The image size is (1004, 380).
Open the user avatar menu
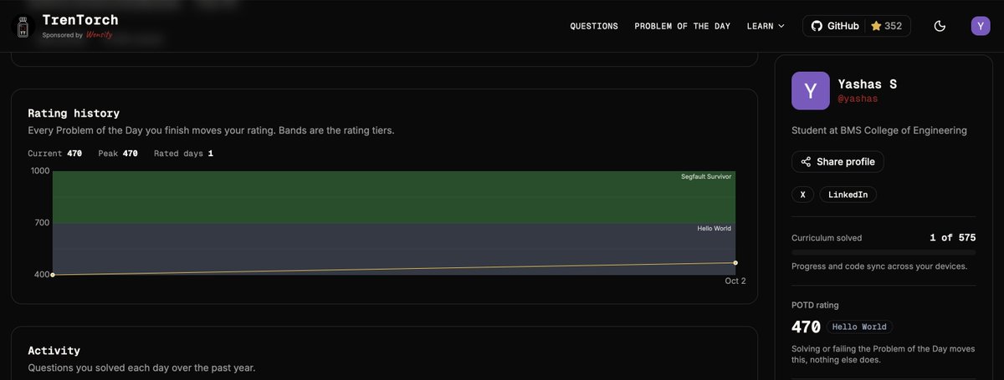[981, 26]
